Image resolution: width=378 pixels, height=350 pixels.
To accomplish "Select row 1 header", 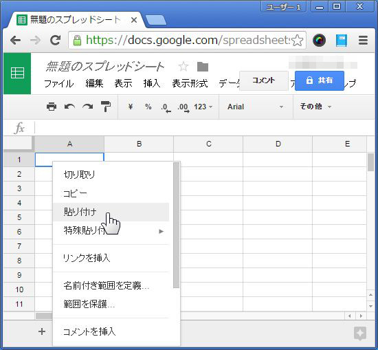I will point(19,160).
